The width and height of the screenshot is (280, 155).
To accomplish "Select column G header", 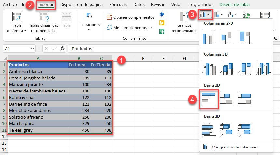I will (x=184, y=58).
